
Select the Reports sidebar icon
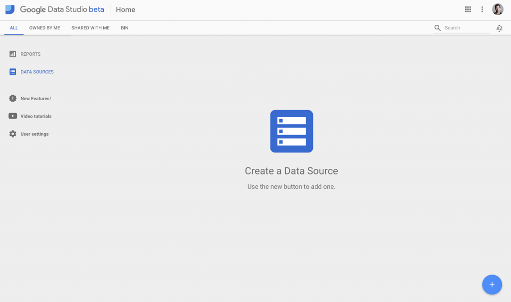12,54
